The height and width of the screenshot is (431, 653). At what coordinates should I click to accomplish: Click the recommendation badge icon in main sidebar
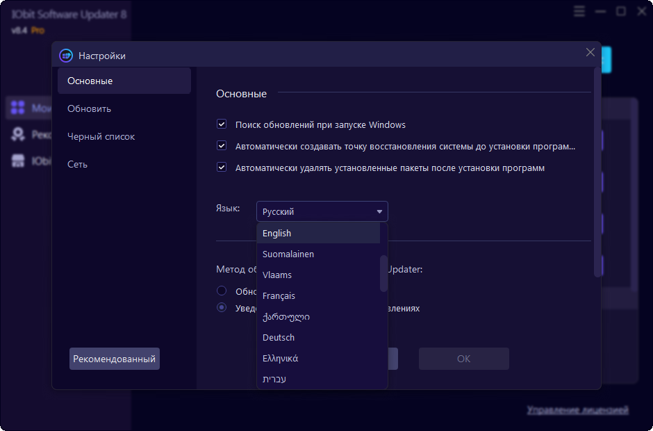17,134
